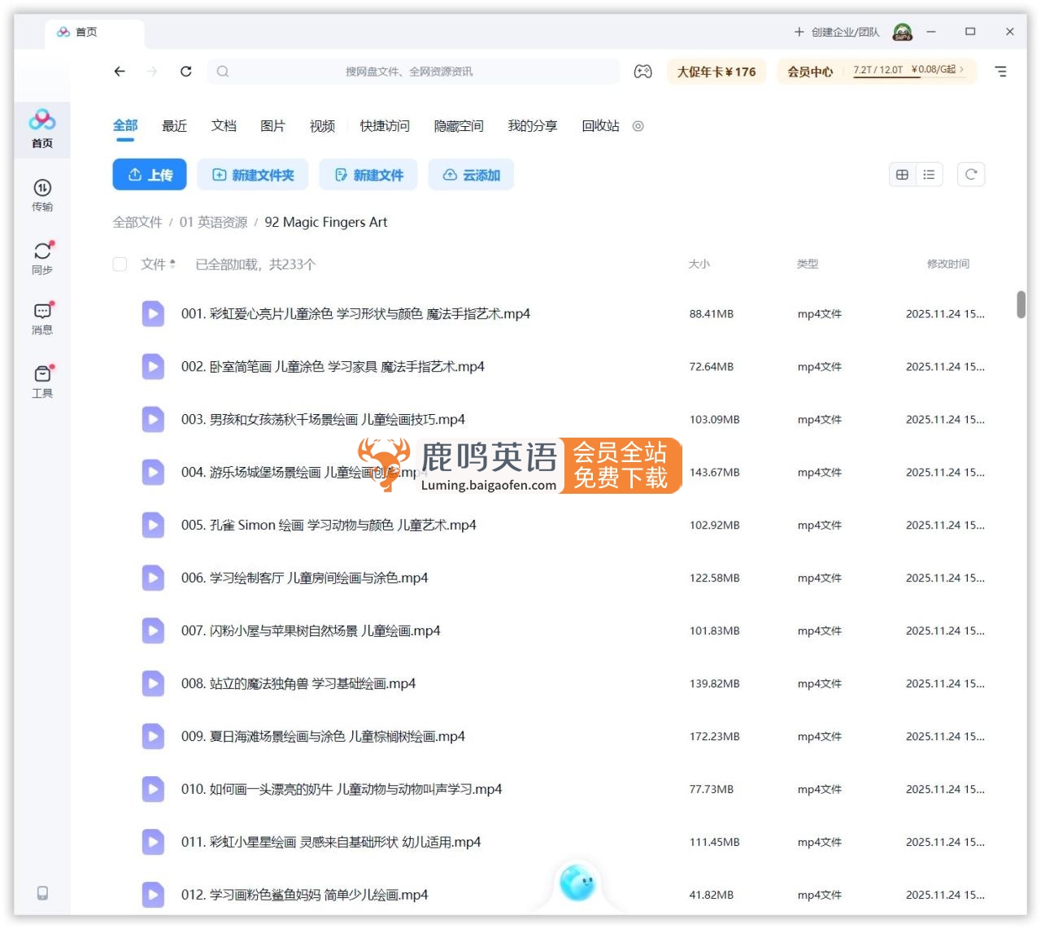Click the phone icon at the sidebar bottom
Image resolution: width=1041 pixels, height=929 pixels.
[x=42, y=892]
